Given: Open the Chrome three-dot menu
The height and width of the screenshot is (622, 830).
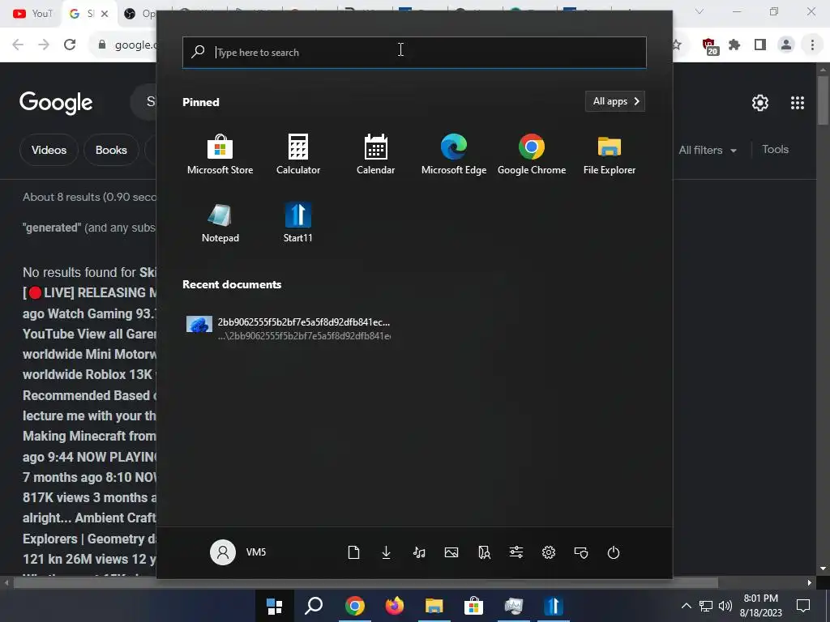Looking at the screenshot, I should click(812, 45).
